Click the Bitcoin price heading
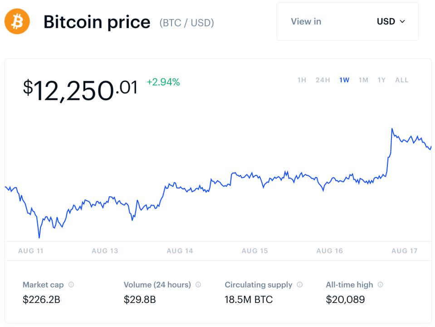435x327 pixels. click(97, 22)
